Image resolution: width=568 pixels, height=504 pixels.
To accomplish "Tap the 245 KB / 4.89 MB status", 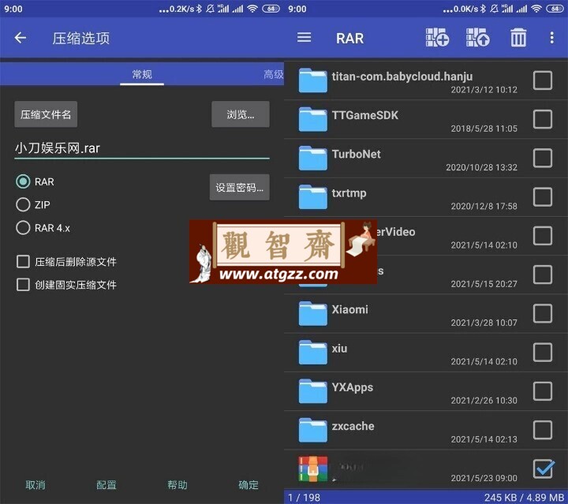I will (x=524, y=498).
